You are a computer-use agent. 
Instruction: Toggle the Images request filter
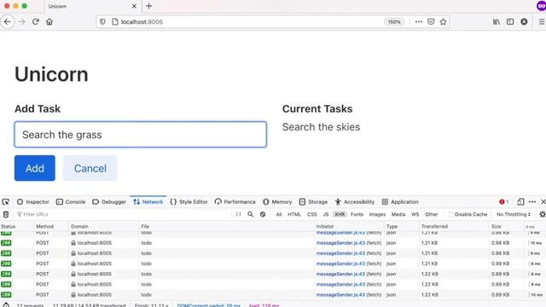click(x=377, y=214)
